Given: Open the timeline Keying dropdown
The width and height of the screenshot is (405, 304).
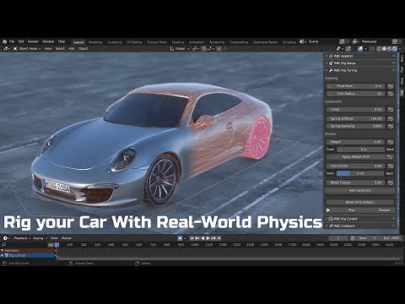Looking at the screenshot, I should pos(40,238).
